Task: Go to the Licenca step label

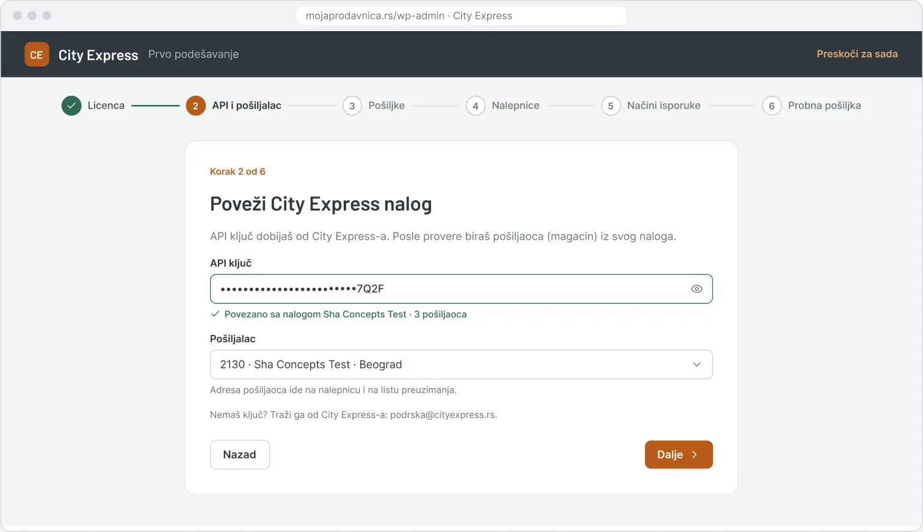Action: pyautogui.click(x=106, y=106)
